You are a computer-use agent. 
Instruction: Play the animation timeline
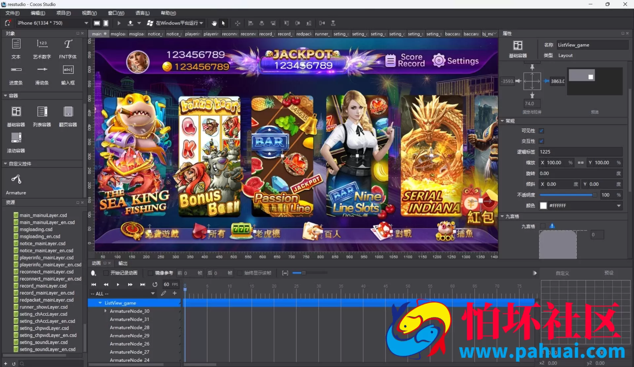click(x=118, y=284)
